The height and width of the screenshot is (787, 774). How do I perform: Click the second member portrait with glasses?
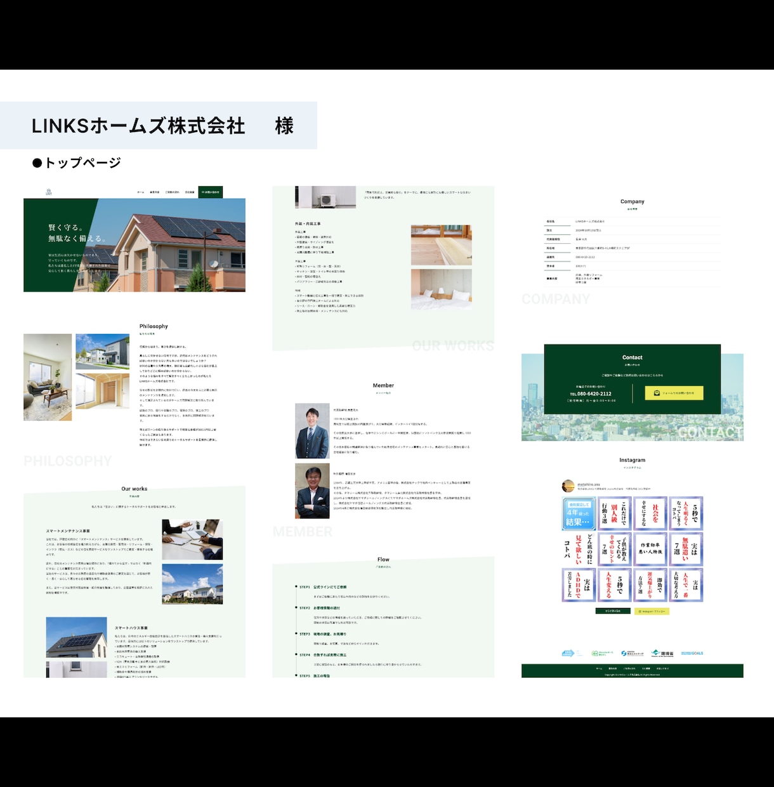point(312,491)
